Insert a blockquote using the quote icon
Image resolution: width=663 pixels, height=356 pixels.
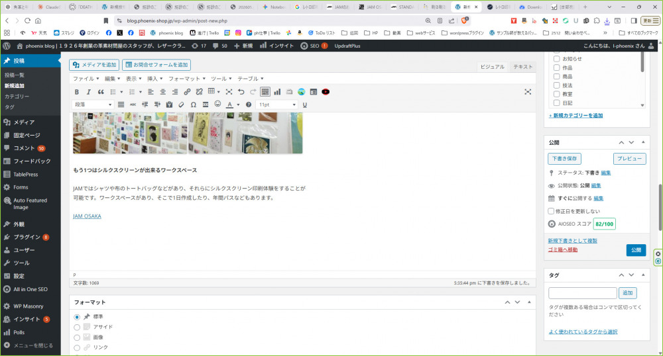pos(101,92)
